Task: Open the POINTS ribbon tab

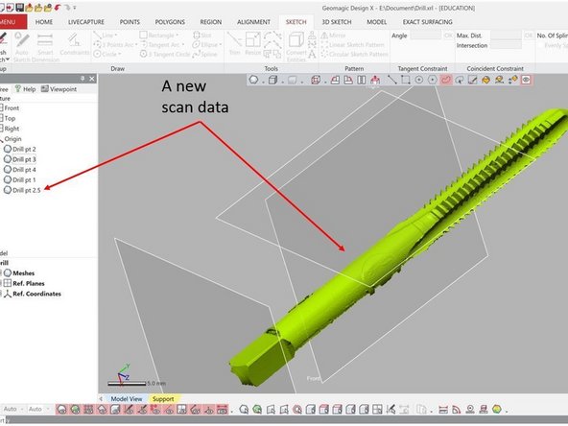Action: (130, 22)
